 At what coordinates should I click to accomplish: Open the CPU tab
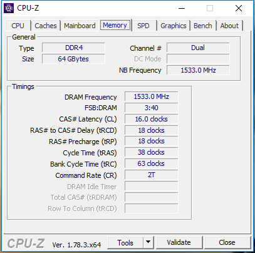coord(18,26)
